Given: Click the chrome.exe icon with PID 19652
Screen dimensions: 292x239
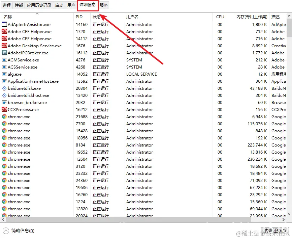Looking at the screenshot, I should click(4, 152).
